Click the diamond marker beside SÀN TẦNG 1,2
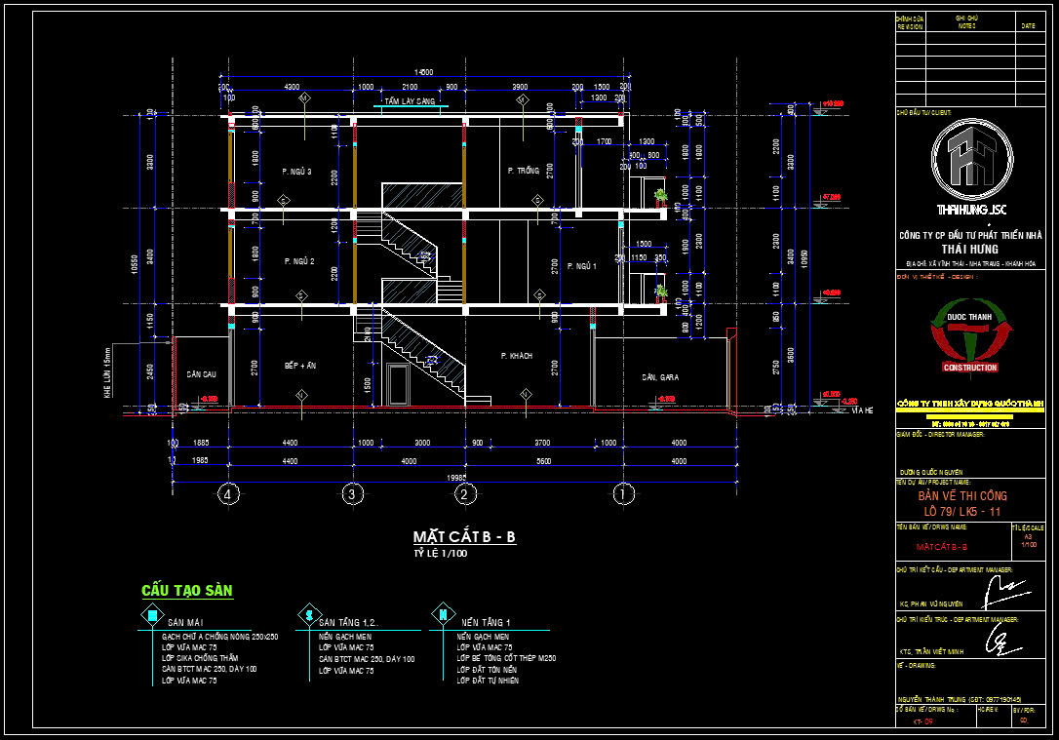 click(x=308, y=615)
